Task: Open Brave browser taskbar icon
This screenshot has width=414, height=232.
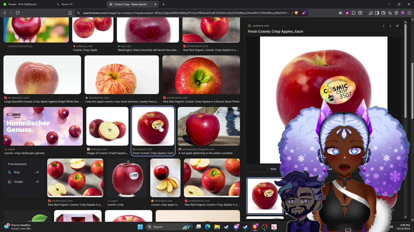Action: coord(255,227)
